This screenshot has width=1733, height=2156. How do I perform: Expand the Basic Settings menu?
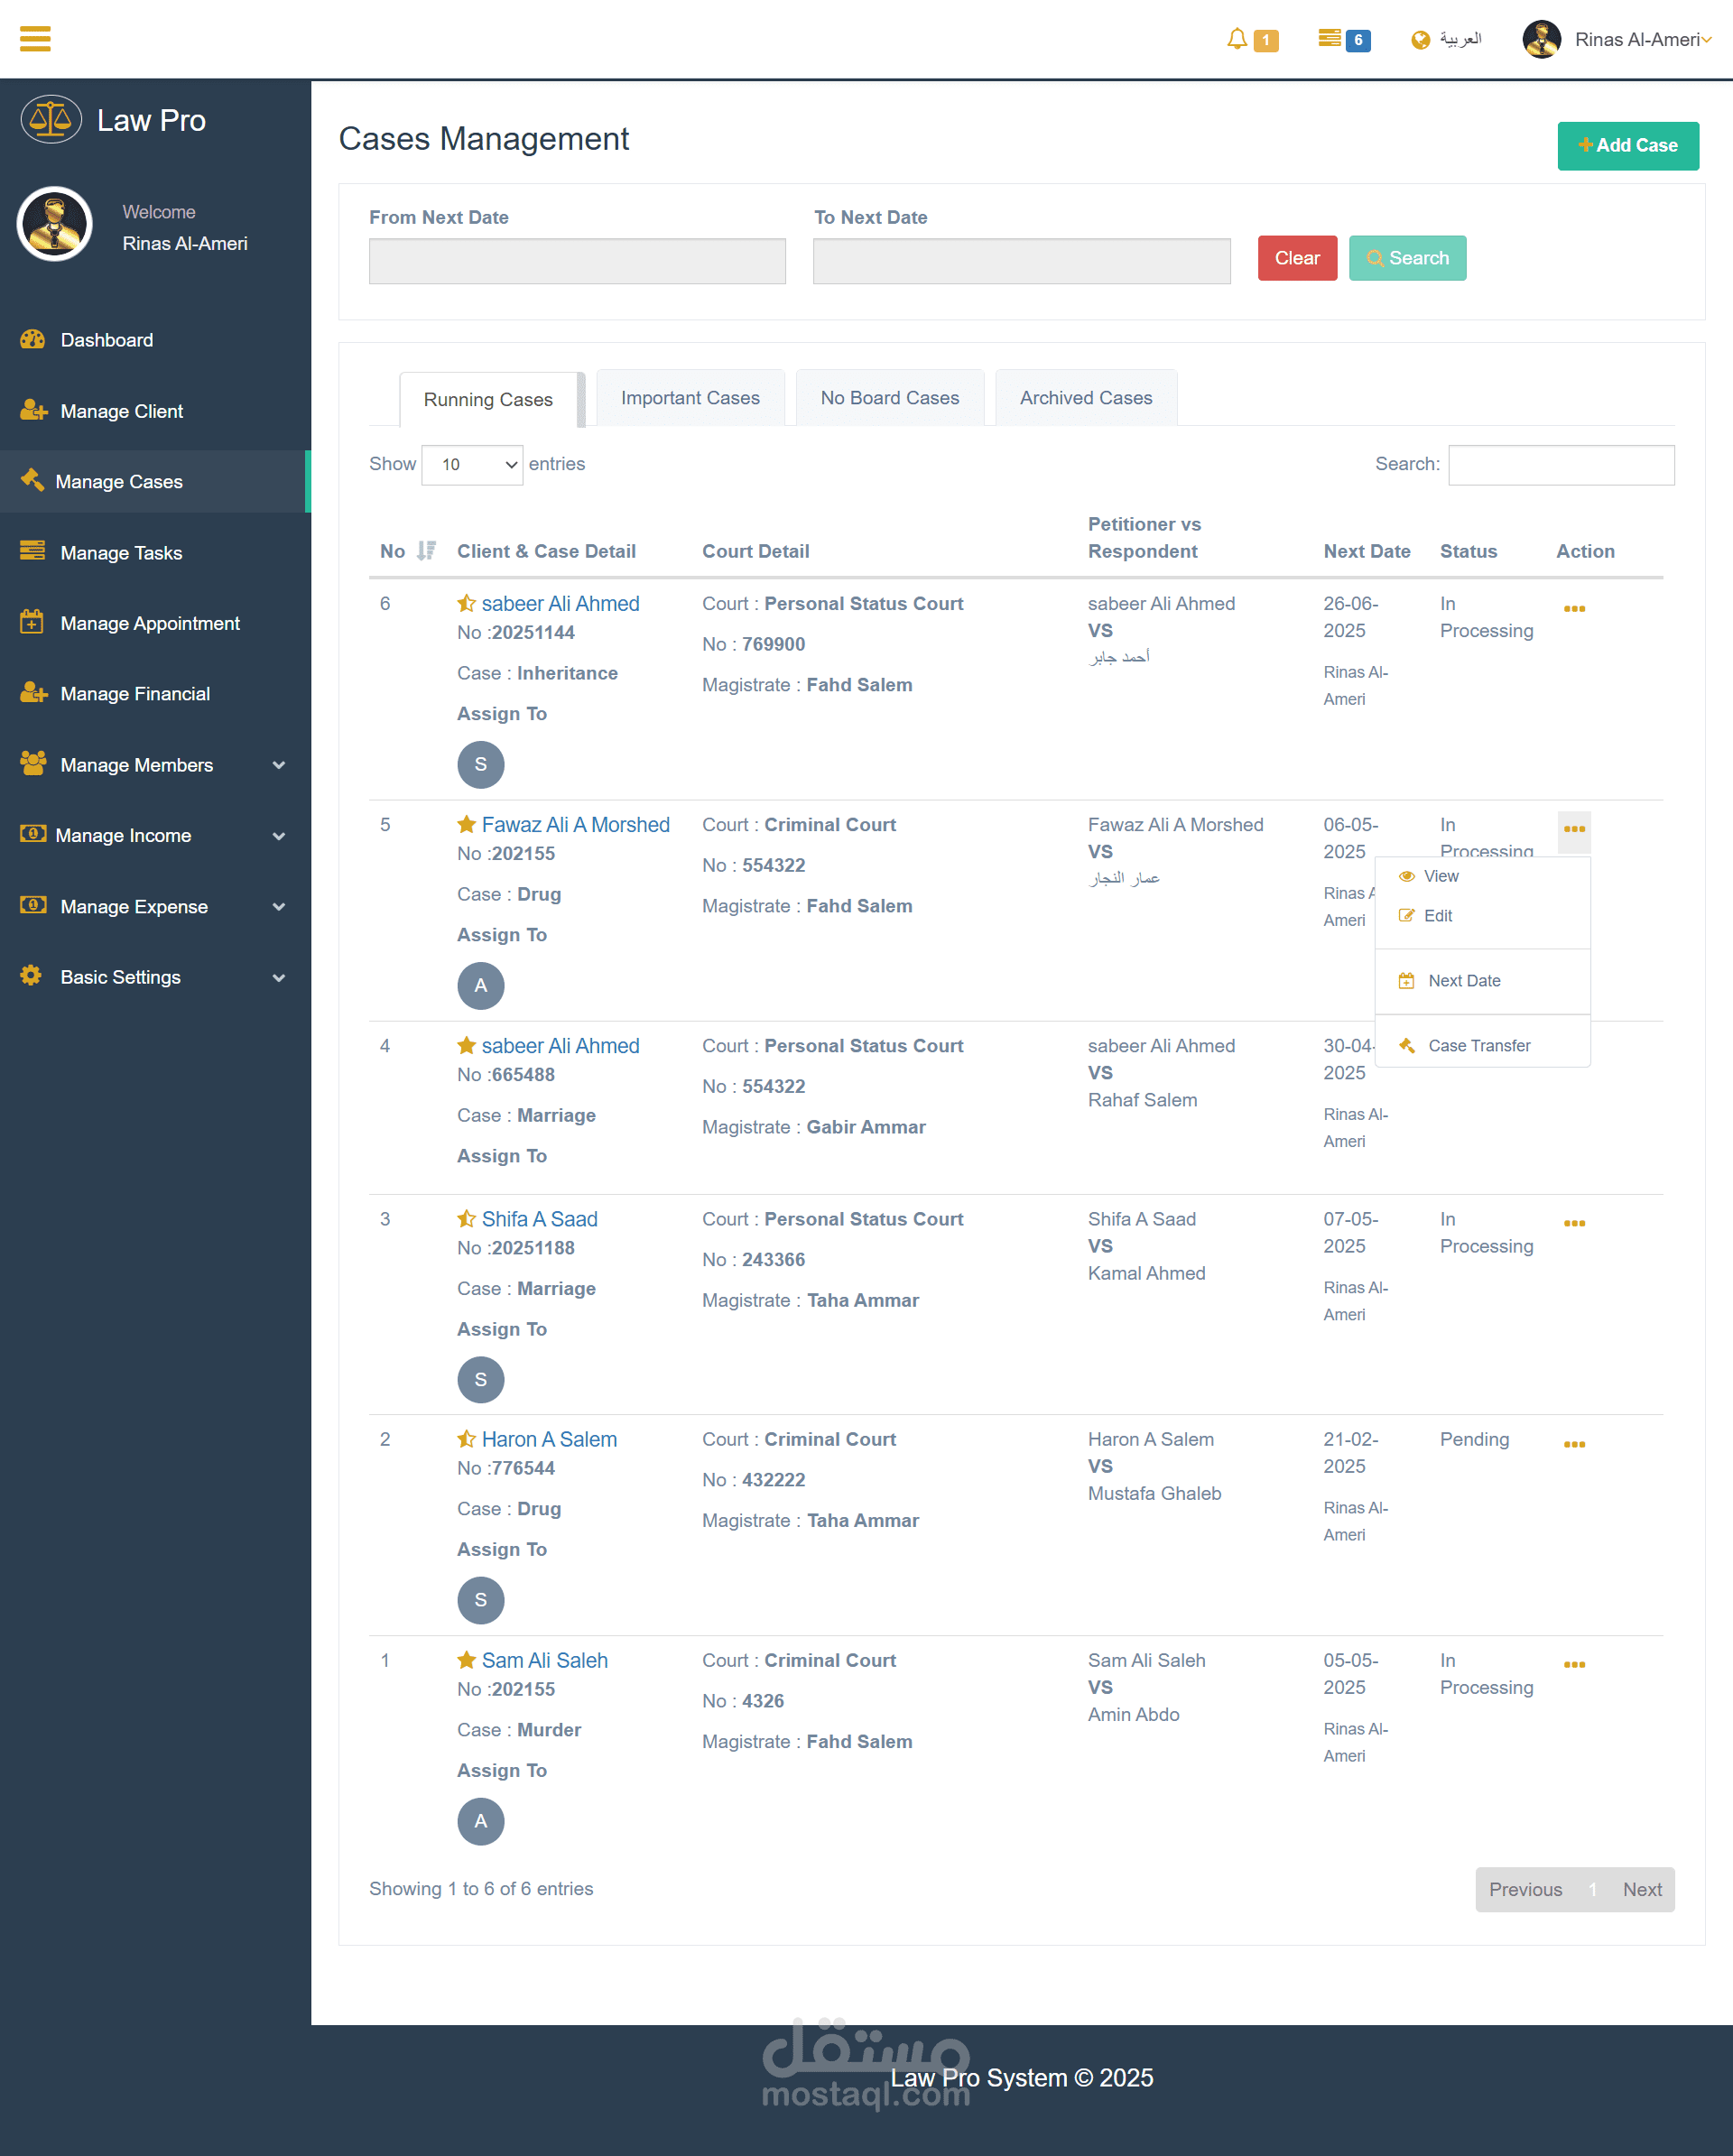(279, 978)
